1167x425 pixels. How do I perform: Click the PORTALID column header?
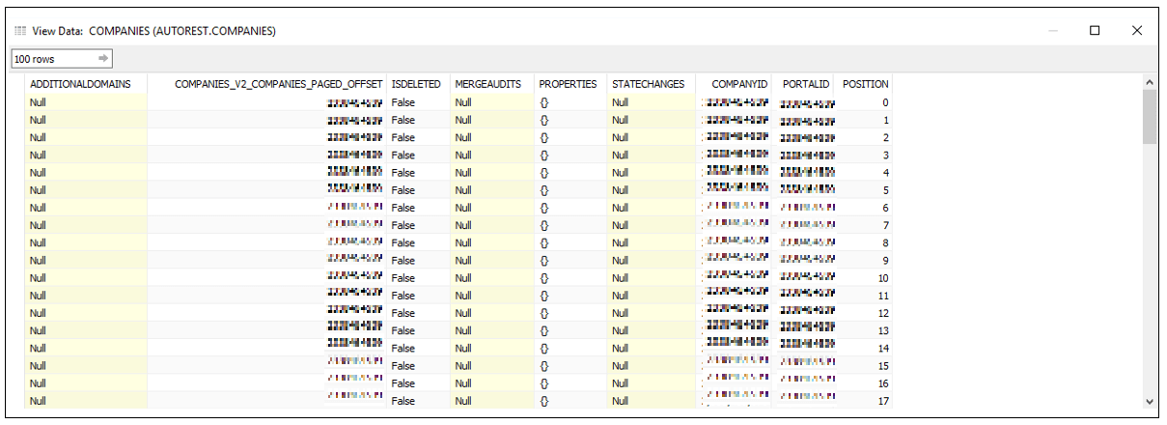pos(806,84)
